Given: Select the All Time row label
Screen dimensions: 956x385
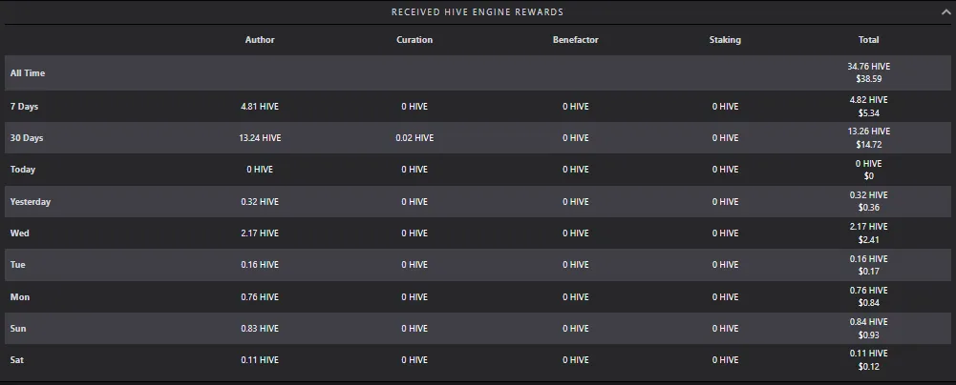Looking at the screenshot, I should (28, 73).
